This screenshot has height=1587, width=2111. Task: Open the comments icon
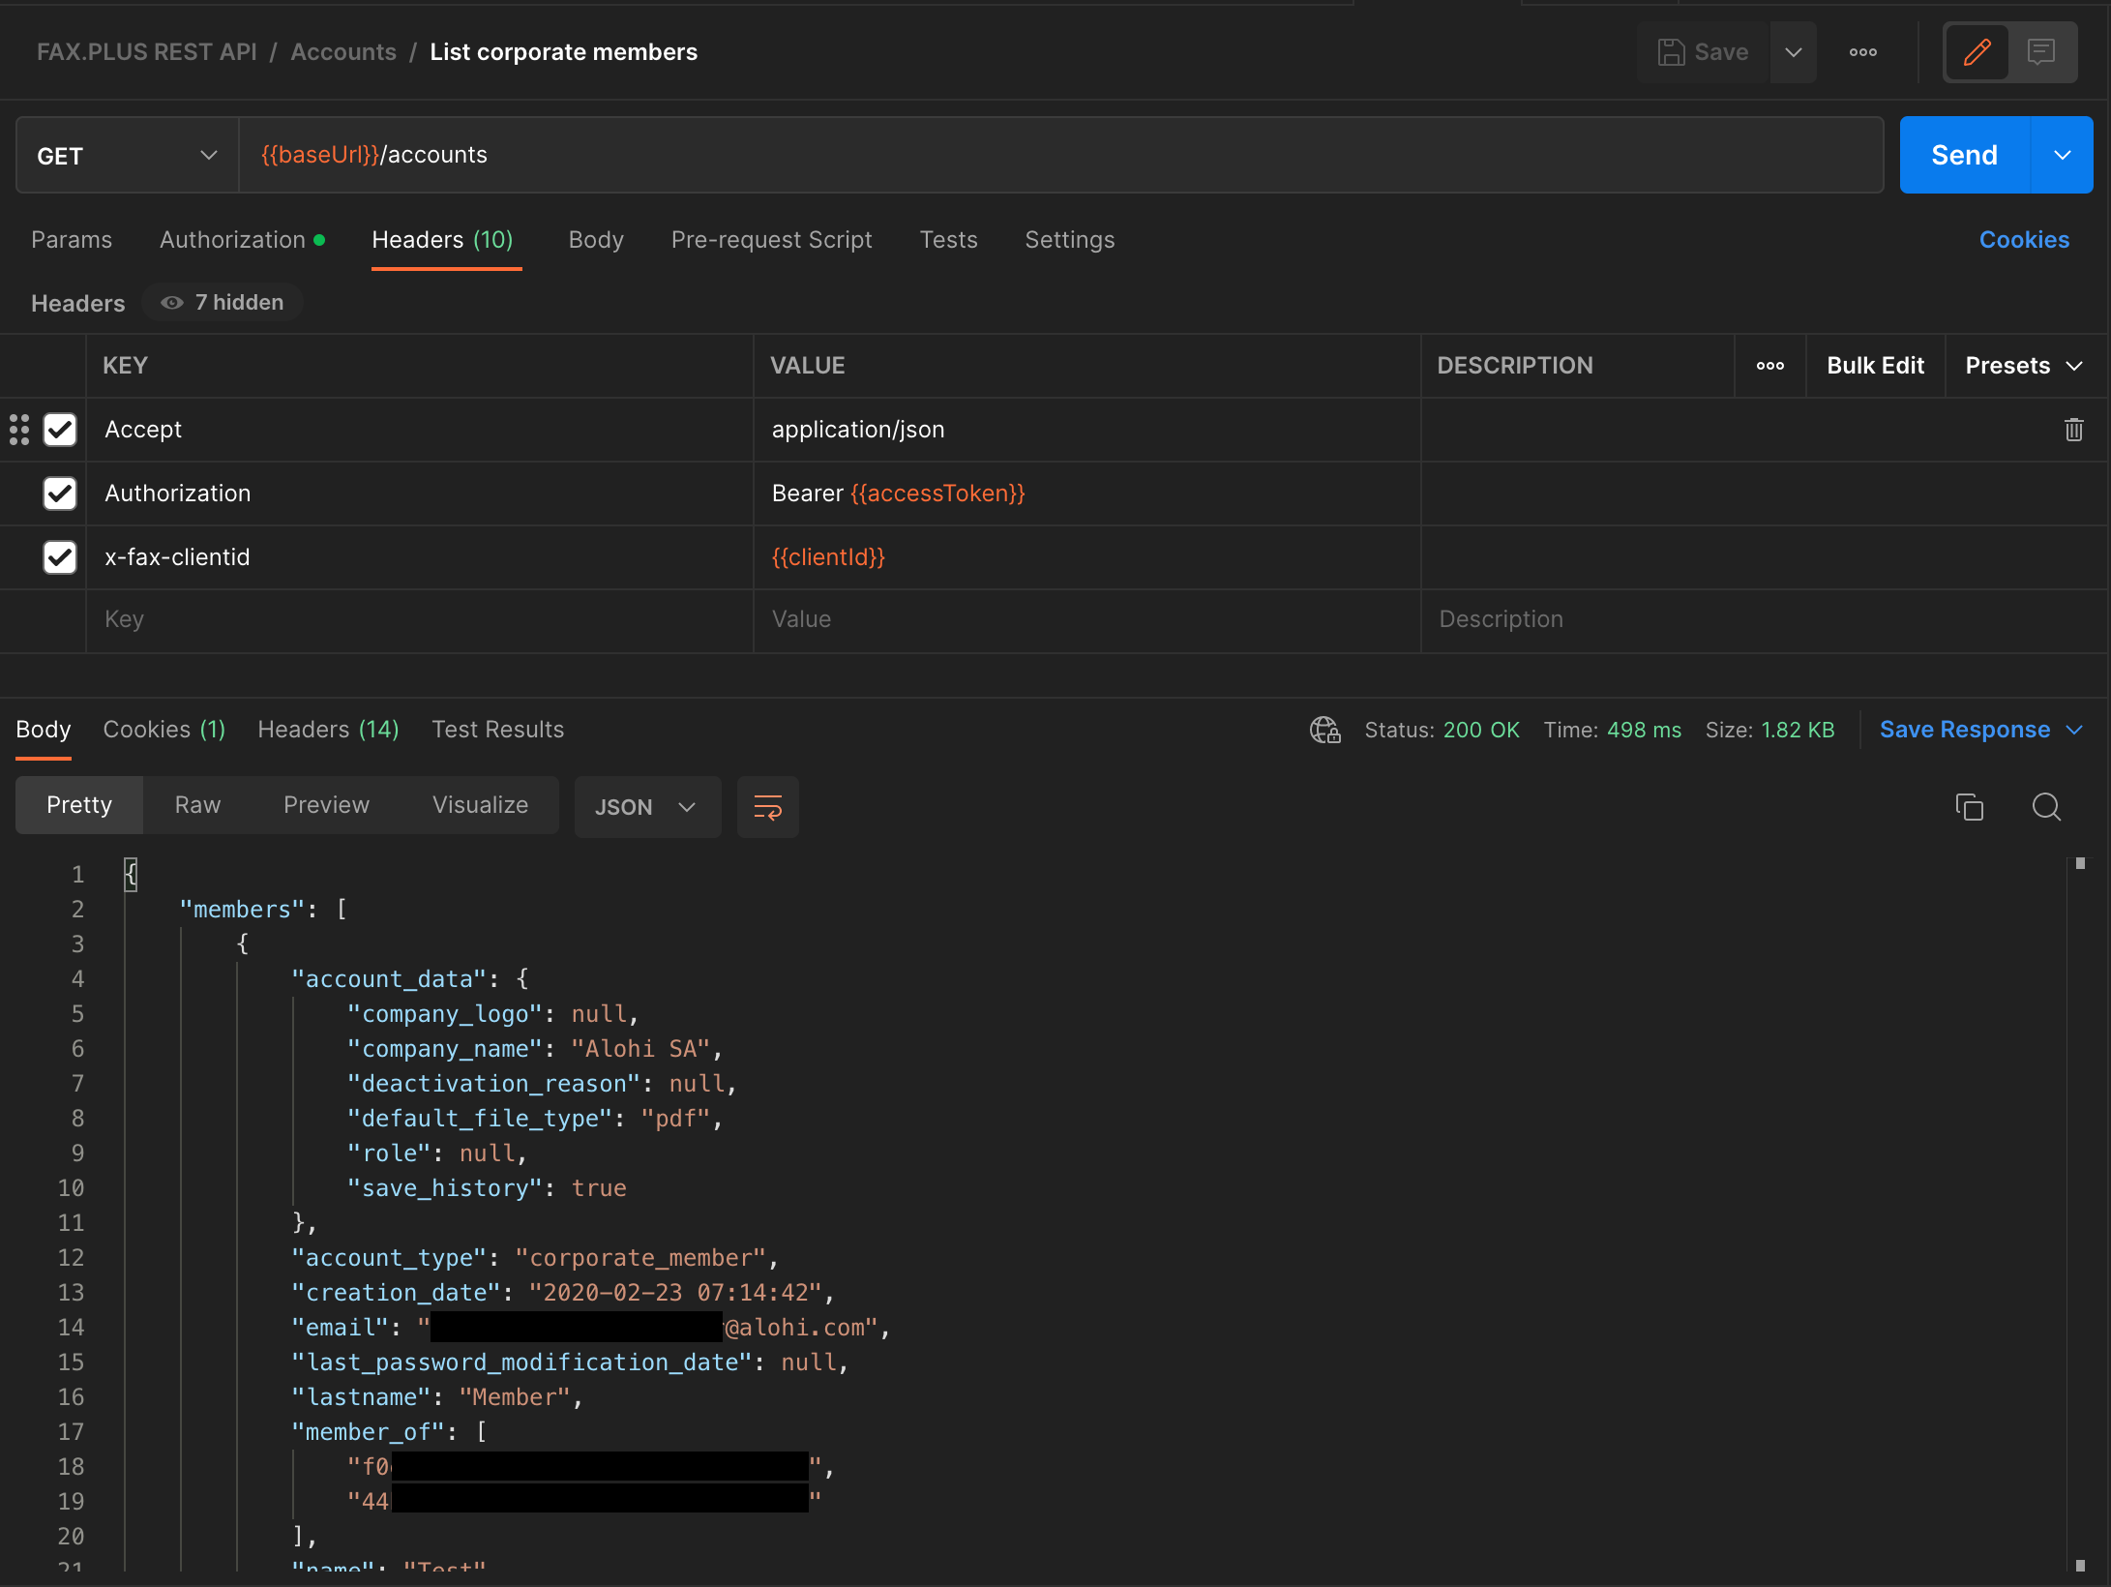coord(2041,52)
